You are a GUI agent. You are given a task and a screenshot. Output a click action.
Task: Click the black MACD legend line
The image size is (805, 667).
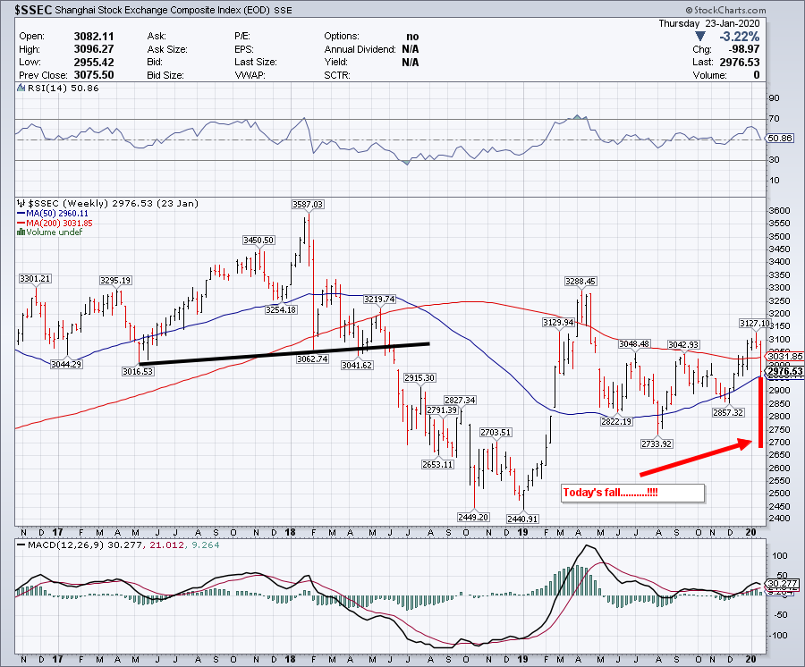(x=21, y=545)
